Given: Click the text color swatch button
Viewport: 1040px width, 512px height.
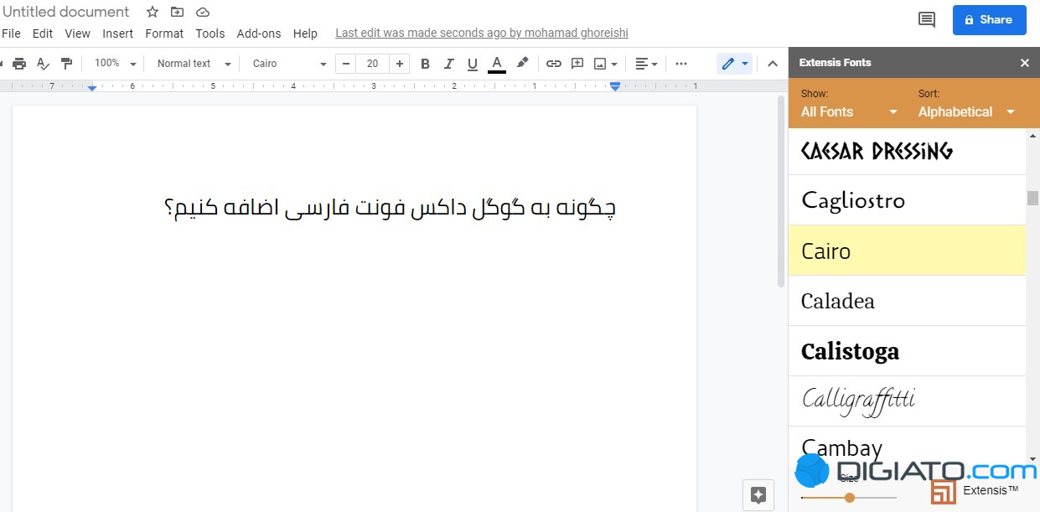Looking at the screenshot, I should pyautogui.click(x=497, y=64).
